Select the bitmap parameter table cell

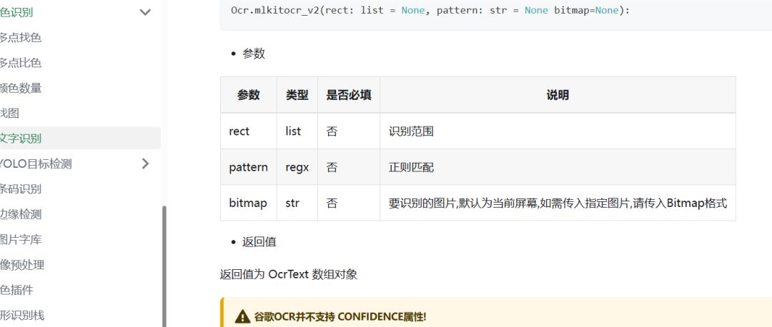click(x=248, y=203)
